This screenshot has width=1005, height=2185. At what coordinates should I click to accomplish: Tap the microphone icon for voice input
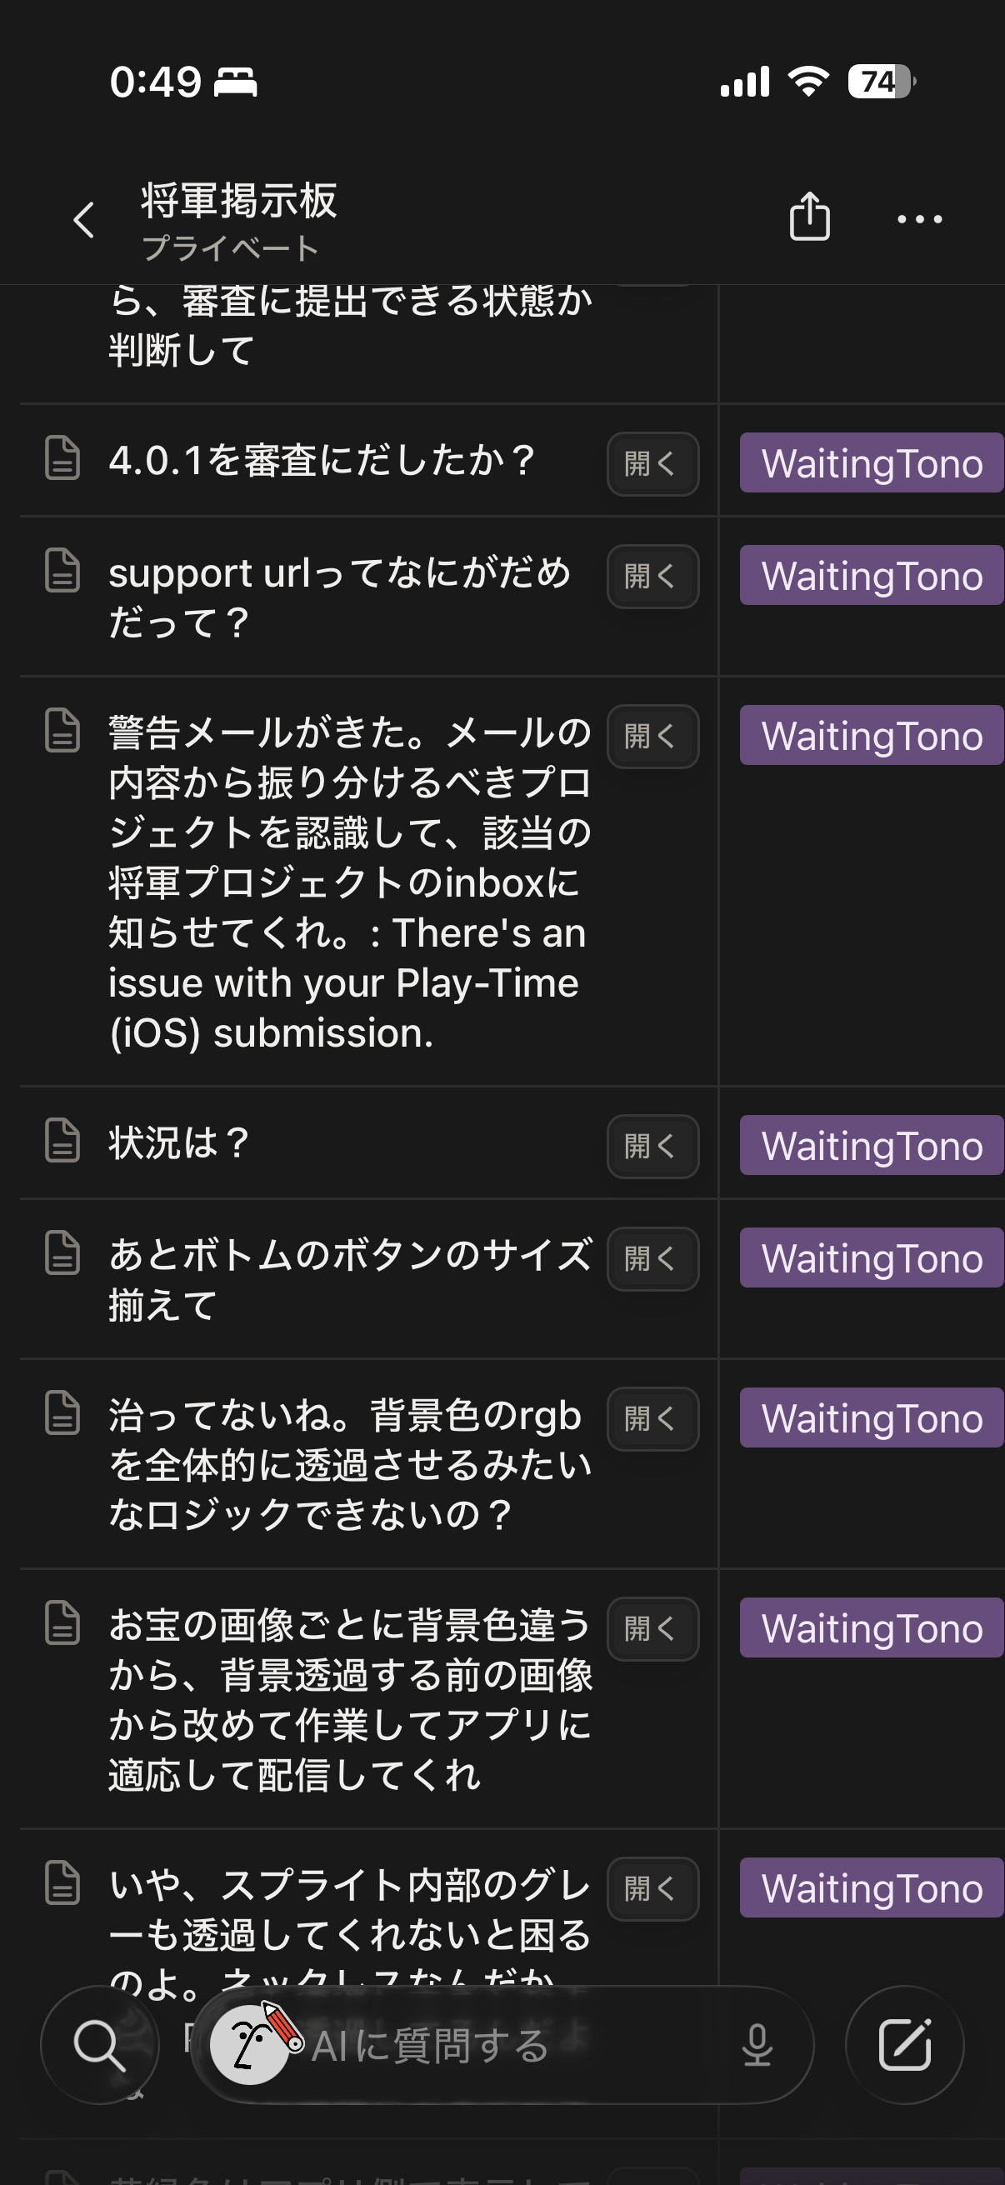(757, 2044)
